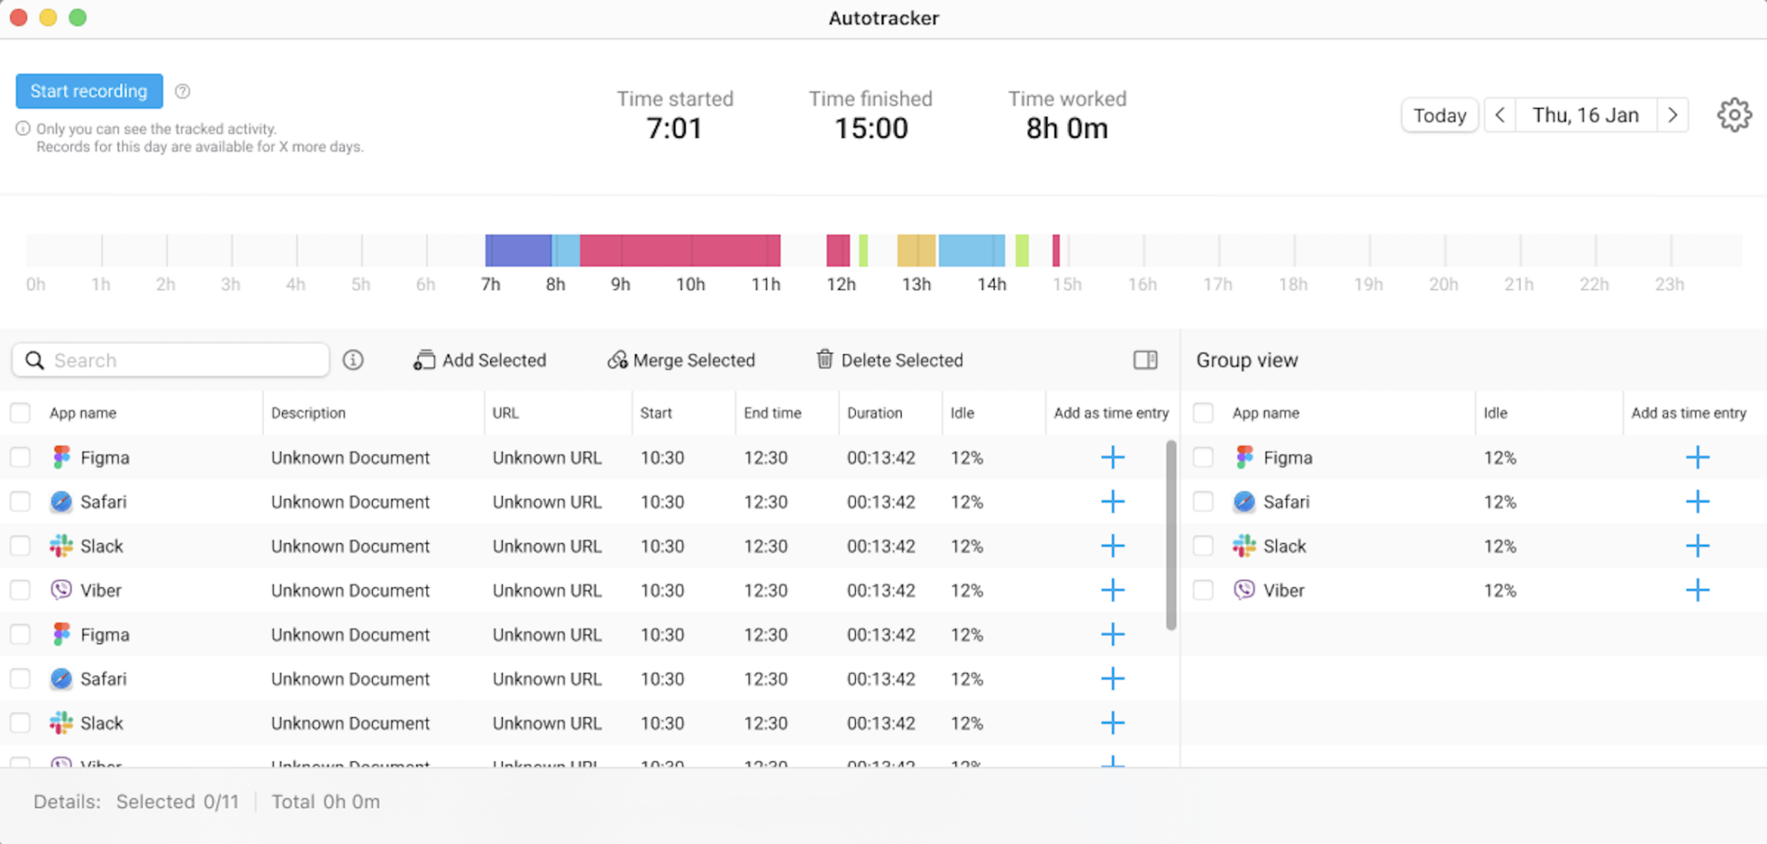Go to next day arrow
This screenshot has width=1767, height=844.
[1673, 115]
